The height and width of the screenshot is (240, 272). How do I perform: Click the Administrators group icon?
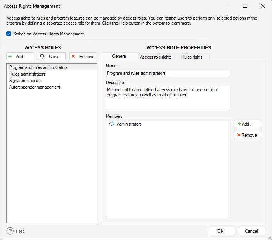(x=111, y=124)
